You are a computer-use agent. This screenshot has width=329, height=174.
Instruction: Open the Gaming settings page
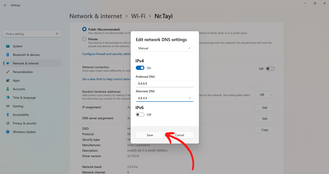point(18,106)
